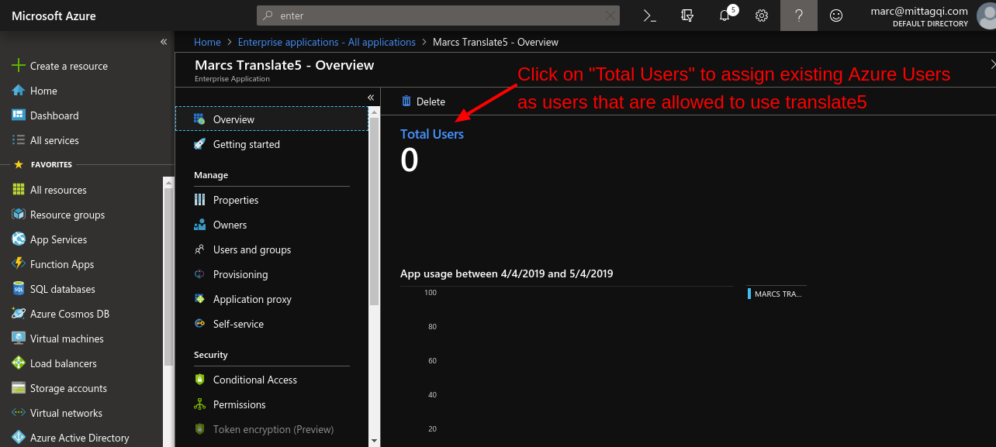The image size is (996, 447).
Task: Click the blade menu scrollbar down arrow
Action: pyautogui.click(x=375, y=441)
